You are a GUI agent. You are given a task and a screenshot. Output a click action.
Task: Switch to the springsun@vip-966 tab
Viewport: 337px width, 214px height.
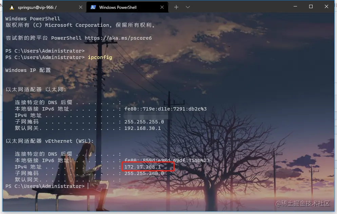[x=44, y=7]
